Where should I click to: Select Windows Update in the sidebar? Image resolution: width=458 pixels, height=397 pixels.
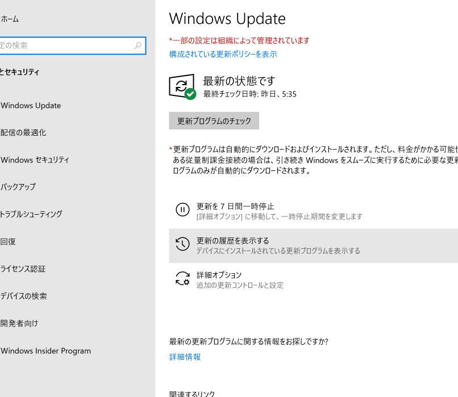click(31, 106)
